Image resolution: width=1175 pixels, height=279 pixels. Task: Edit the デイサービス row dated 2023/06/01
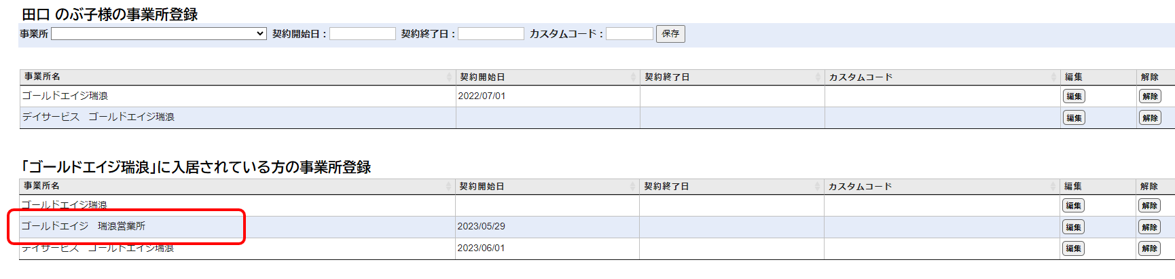pyautogui.click(x=1073, y=248)
